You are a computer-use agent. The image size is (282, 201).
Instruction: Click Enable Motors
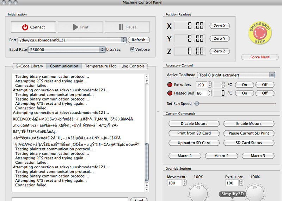249,124
